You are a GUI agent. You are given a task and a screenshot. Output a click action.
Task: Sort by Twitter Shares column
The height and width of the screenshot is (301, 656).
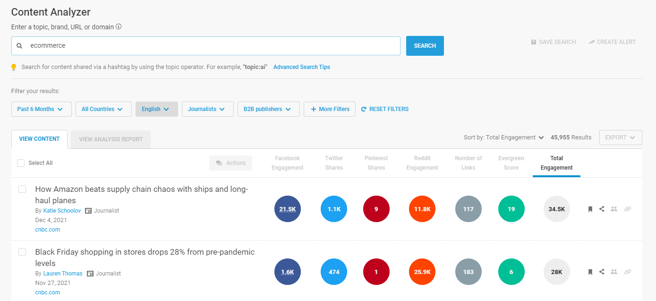point(334,163)
